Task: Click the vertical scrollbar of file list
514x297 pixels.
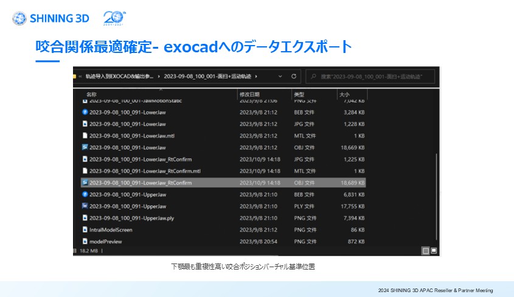Action: 436,197
